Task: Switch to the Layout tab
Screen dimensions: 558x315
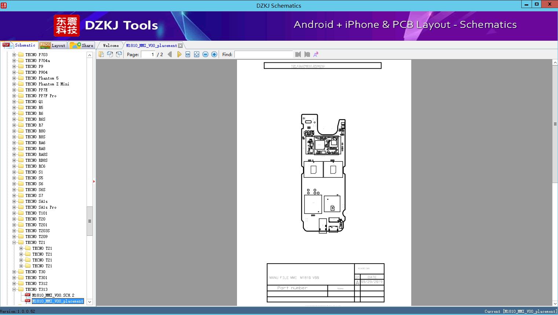Action: coord(52,45)
